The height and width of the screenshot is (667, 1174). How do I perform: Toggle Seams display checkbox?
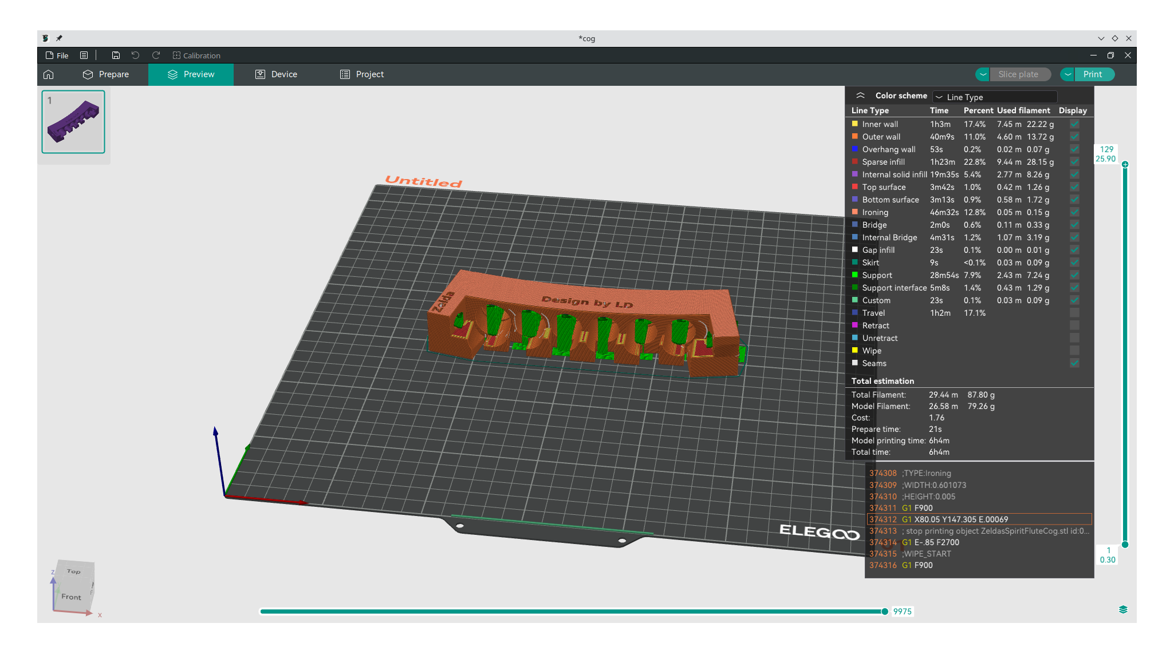(1074, 363)
